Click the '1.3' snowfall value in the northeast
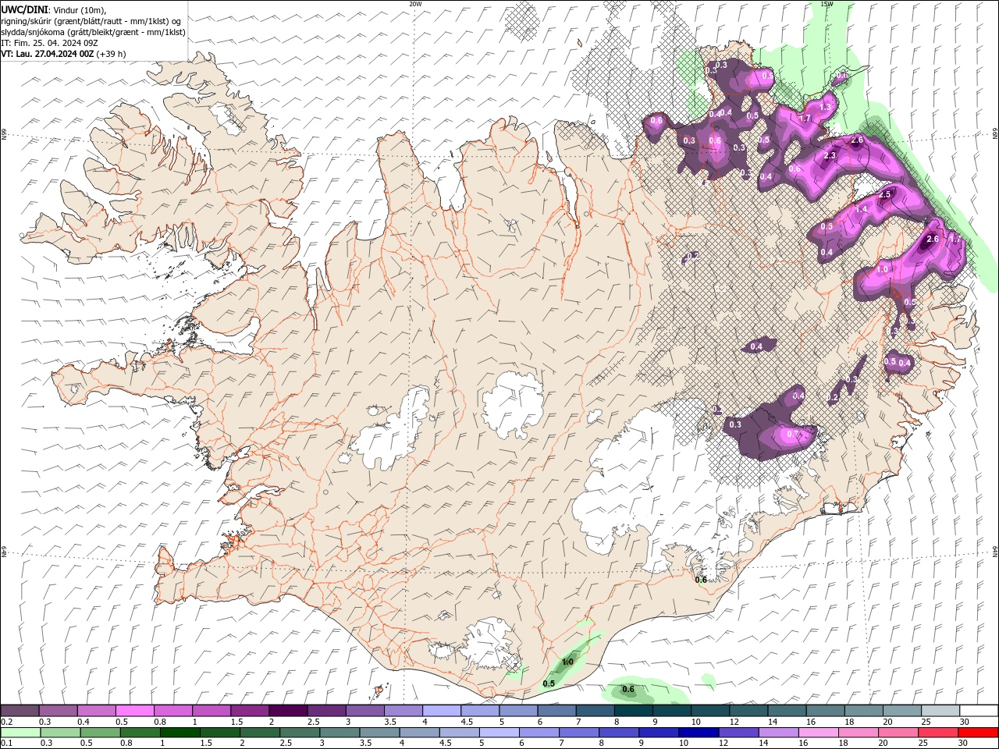The image size is (999, 749). [826, 107]
